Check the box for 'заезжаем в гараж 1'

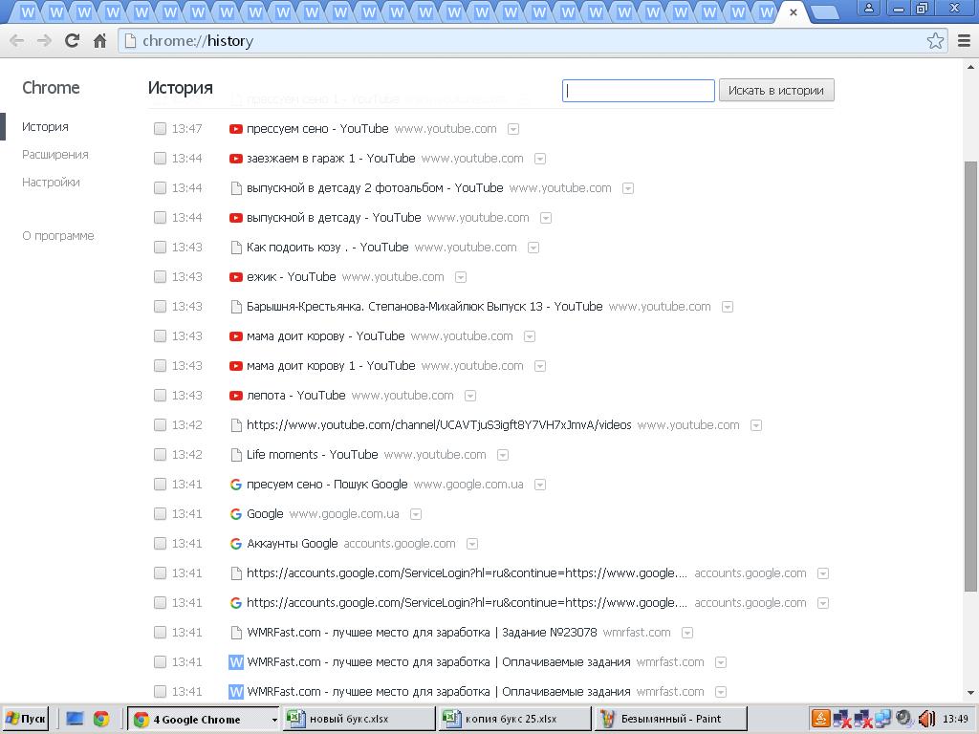[x=160, y=159]
